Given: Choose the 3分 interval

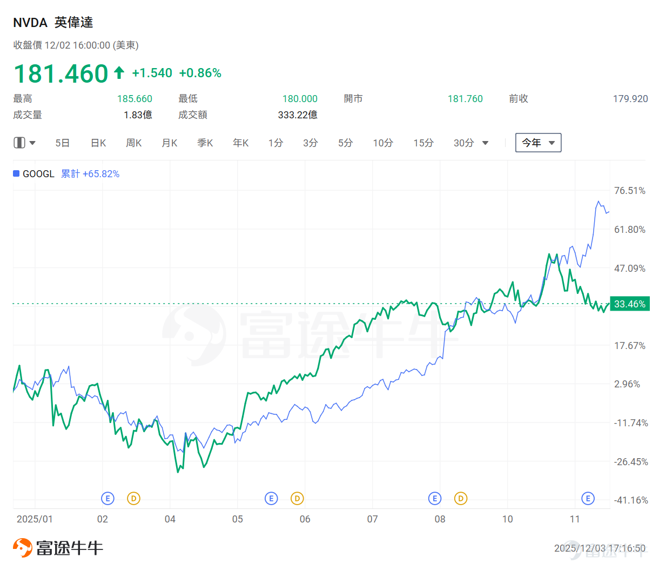Looking at the screenshot, I should [x=310, y=143].
